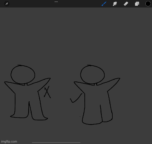Open the Layers panel

(137, 4)
